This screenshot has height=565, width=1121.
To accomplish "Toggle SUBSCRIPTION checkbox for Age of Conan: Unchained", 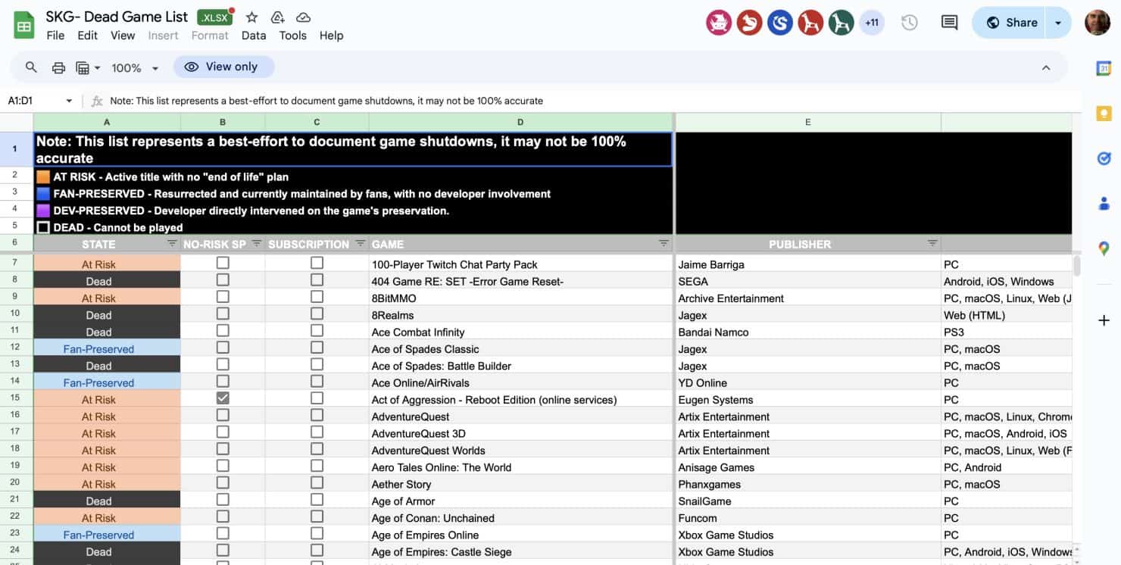I will [x=317, y=517].
